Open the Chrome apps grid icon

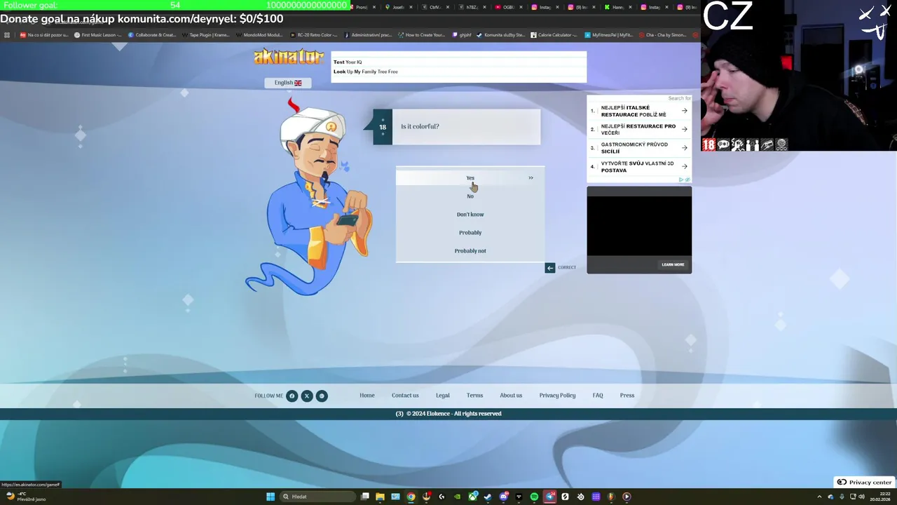pyautogui.click(x=7, y=34)
